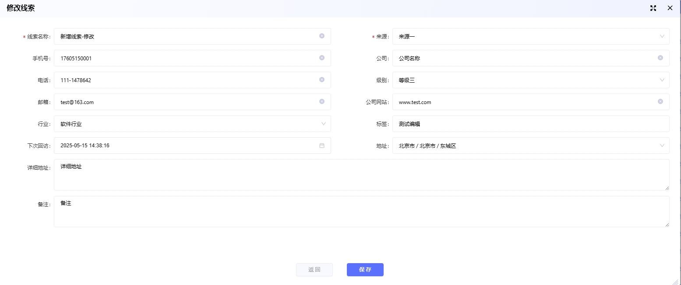Clear the 线索名称 field with its clear icon

click(x=322, y=36)
